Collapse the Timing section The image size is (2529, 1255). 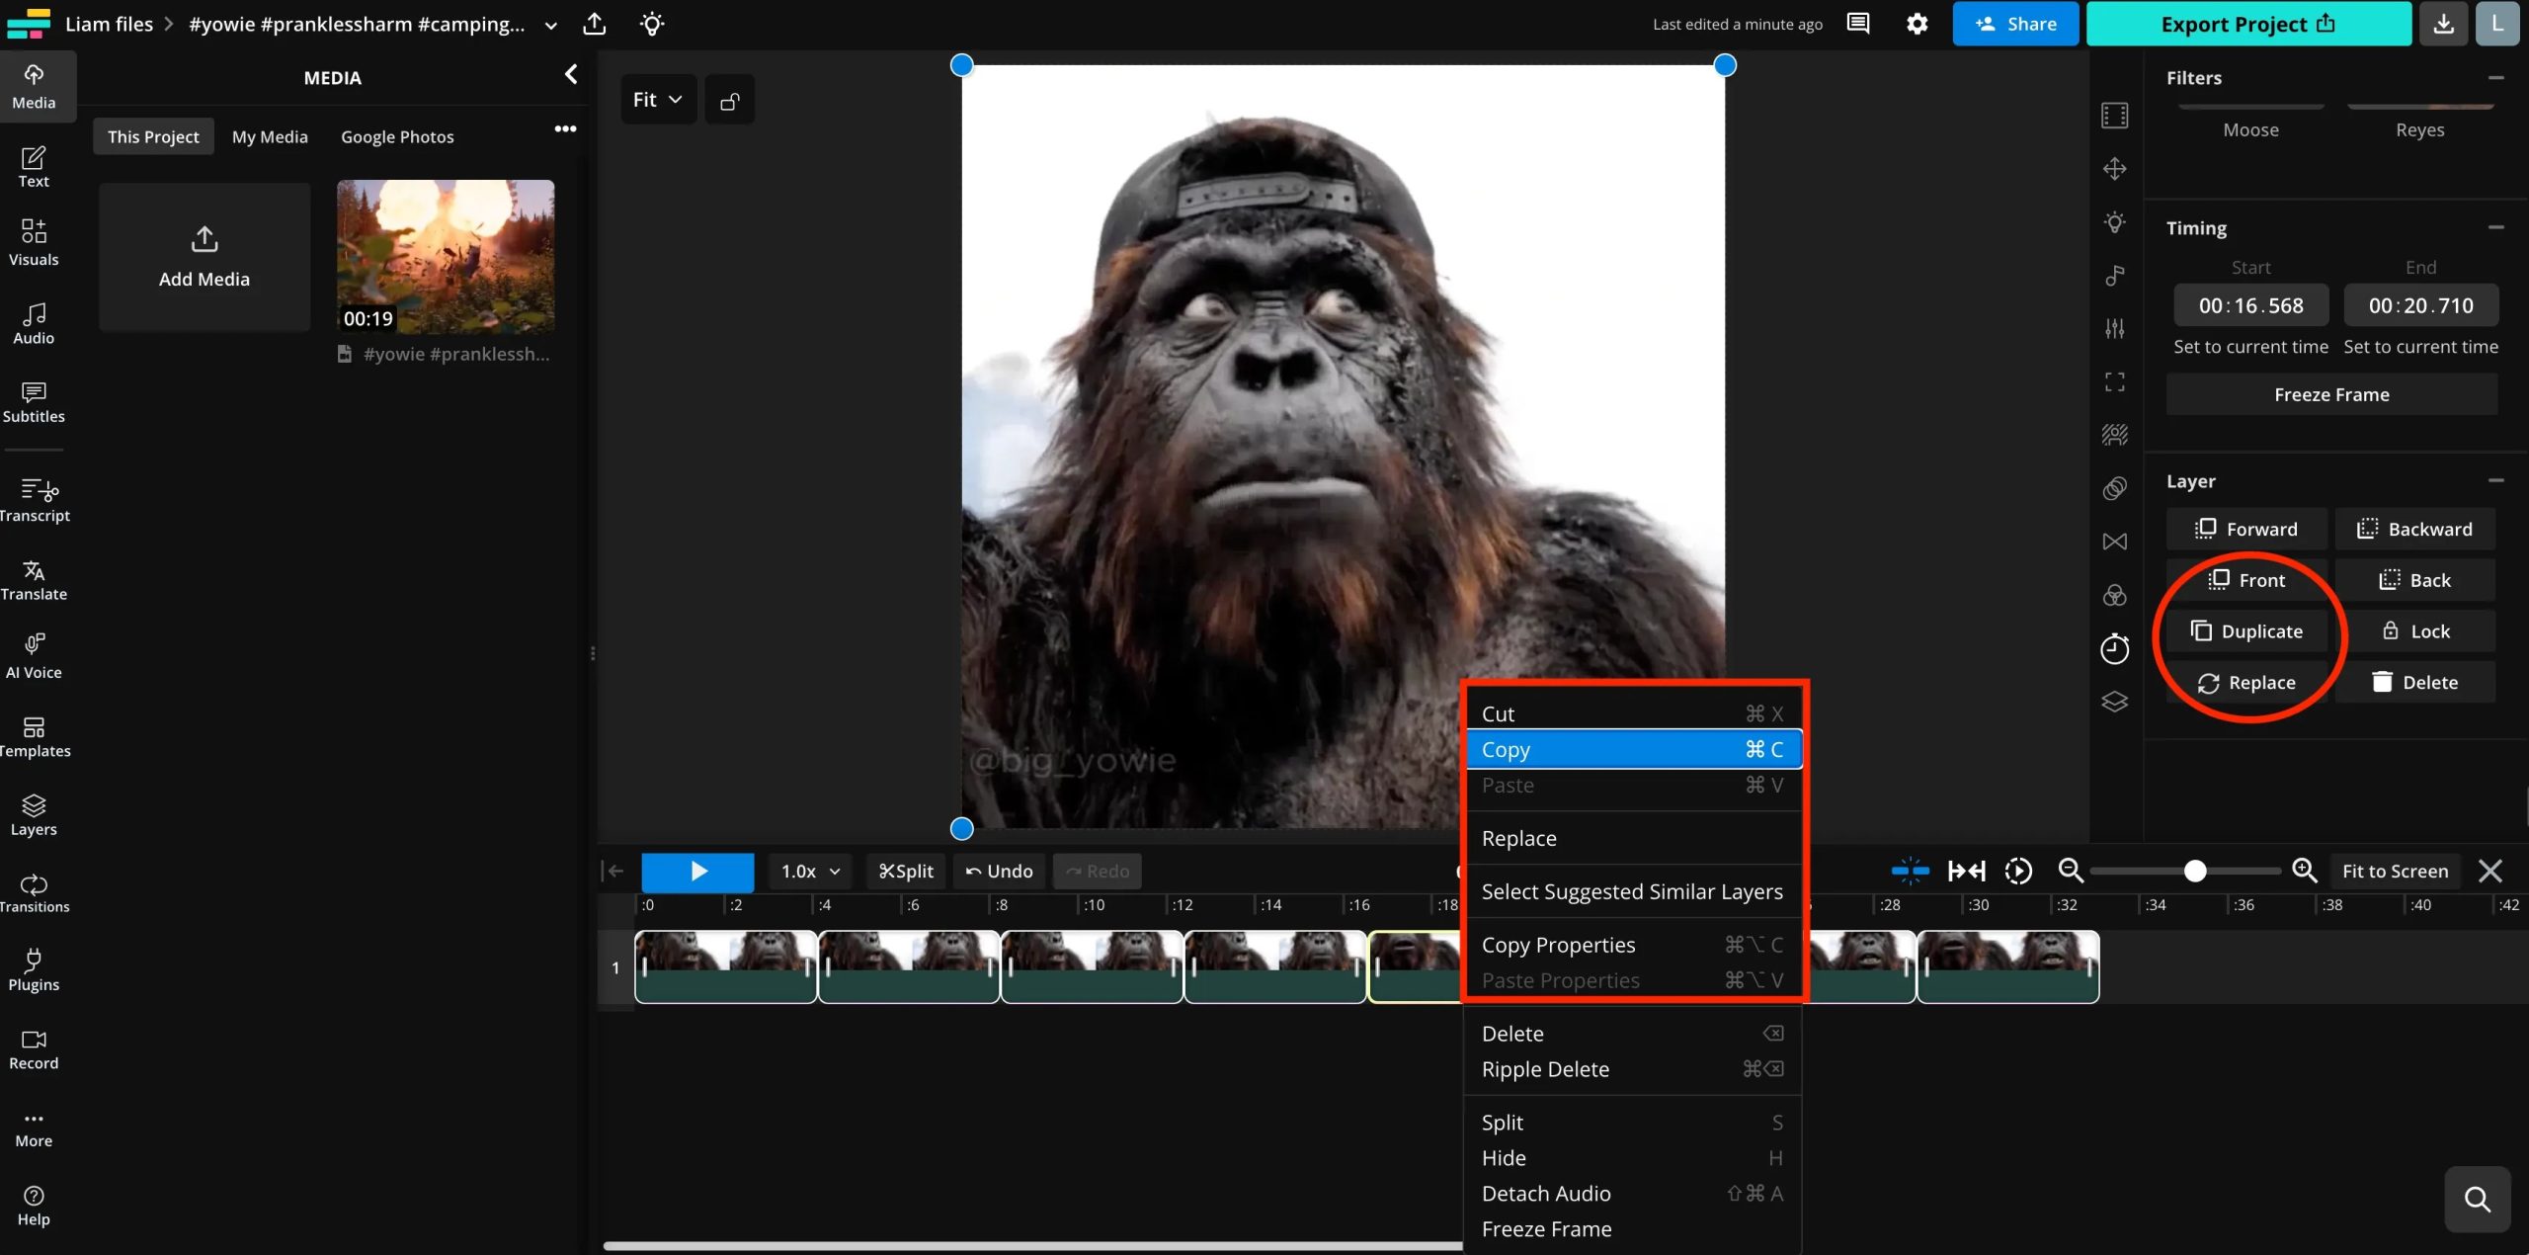(2495, 227)
